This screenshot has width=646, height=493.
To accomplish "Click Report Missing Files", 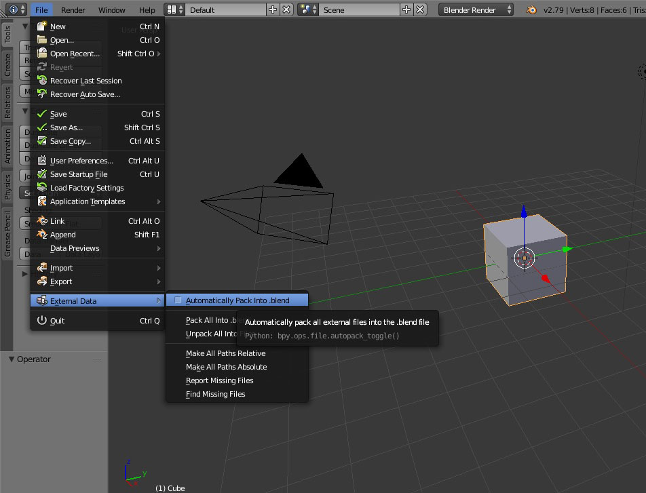I will 218,380.
